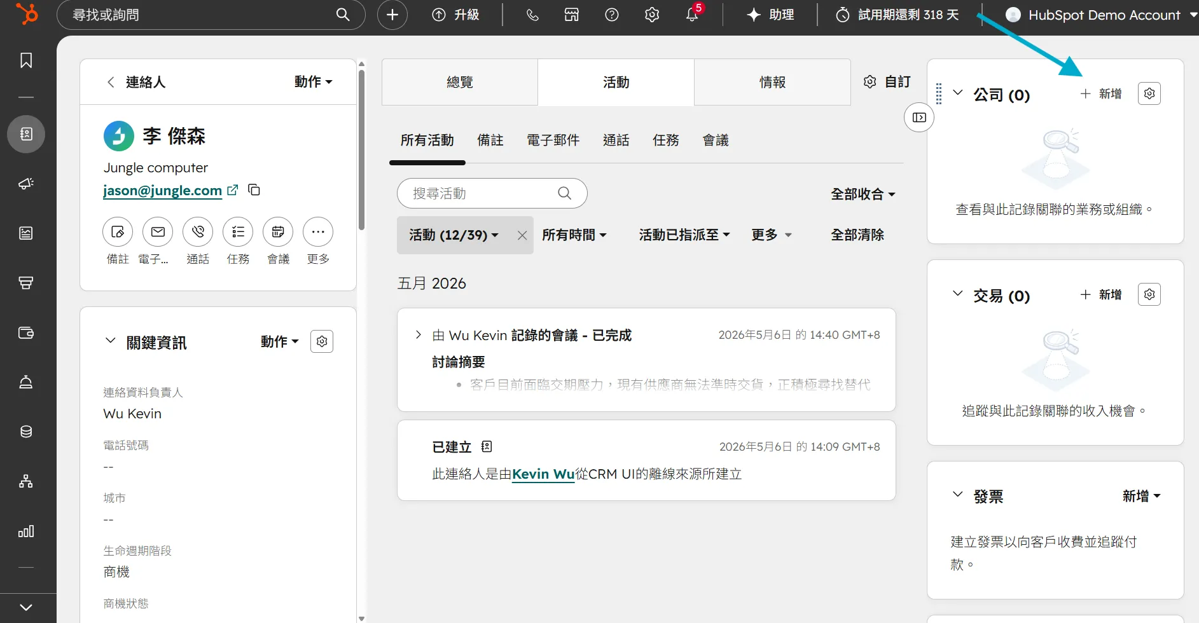Create a task with the 任務 icon
The height and width of the screenshot is (623, 1199).
click(x=238, y=232)
